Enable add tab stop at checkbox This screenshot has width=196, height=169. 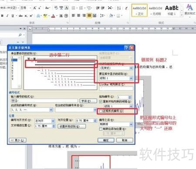point(101,129)
